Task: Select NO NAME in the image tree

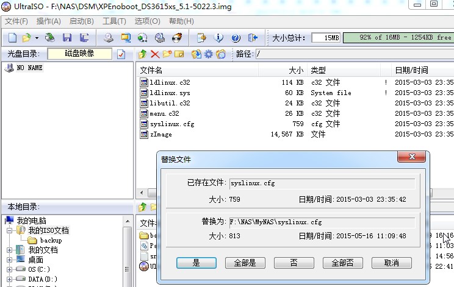Action: (29, 68)
